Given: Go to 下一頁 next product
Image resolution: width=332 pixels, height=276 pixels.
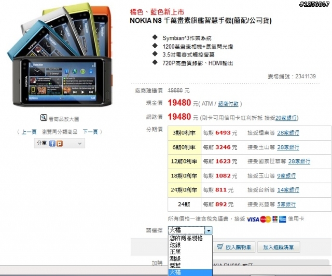Looking at the screenshot, I should tap(90, 132).
